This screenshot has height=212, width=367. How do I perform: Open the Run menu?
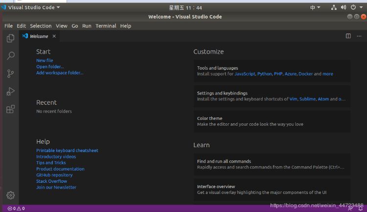point(87,26)
